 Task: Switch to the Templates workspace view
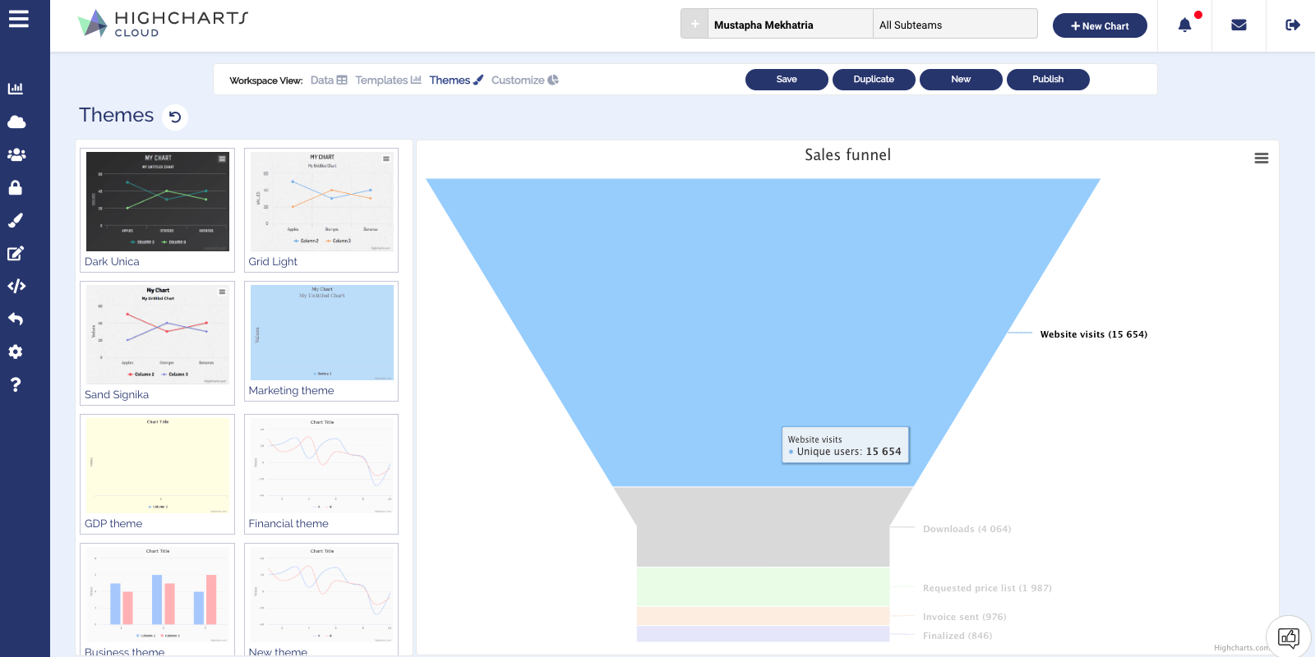[388, 80]
